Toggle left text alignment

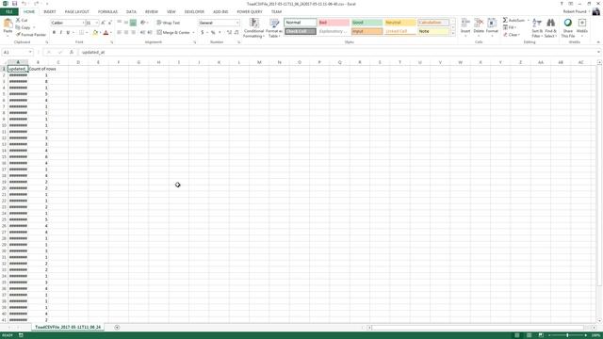coord(120,33)
